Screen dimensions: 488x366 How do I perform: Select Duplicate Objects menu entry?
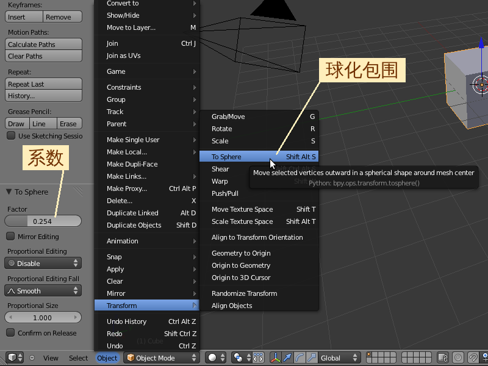tap(146, 225)
